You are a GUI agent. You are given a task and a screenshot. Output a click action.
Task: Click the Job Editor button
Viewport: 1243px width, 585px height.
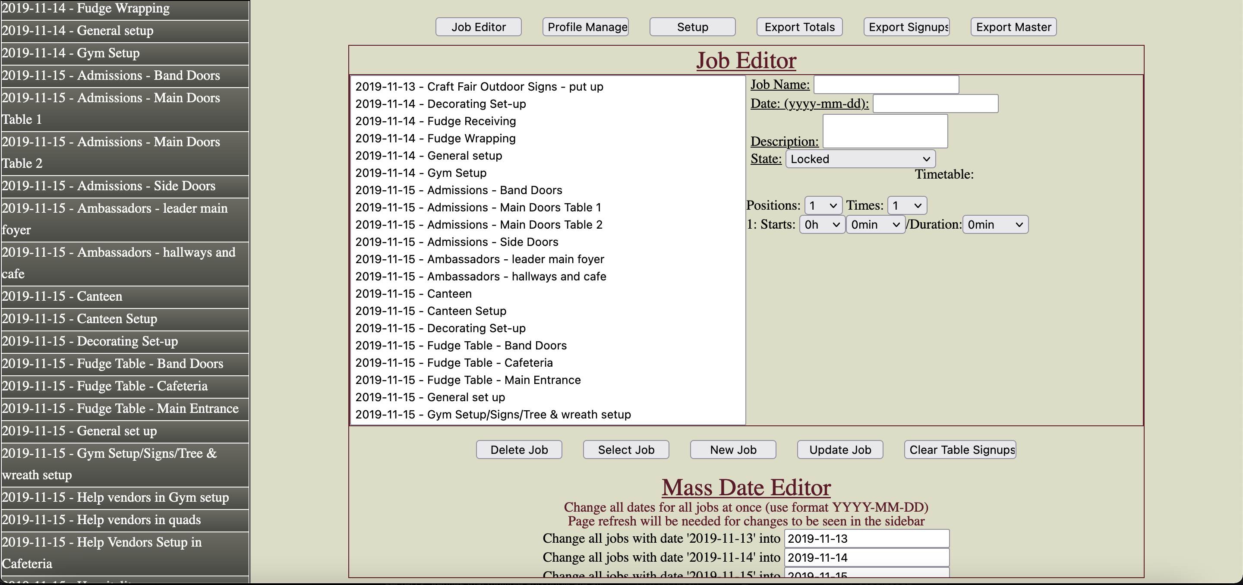tap(477, 27)
